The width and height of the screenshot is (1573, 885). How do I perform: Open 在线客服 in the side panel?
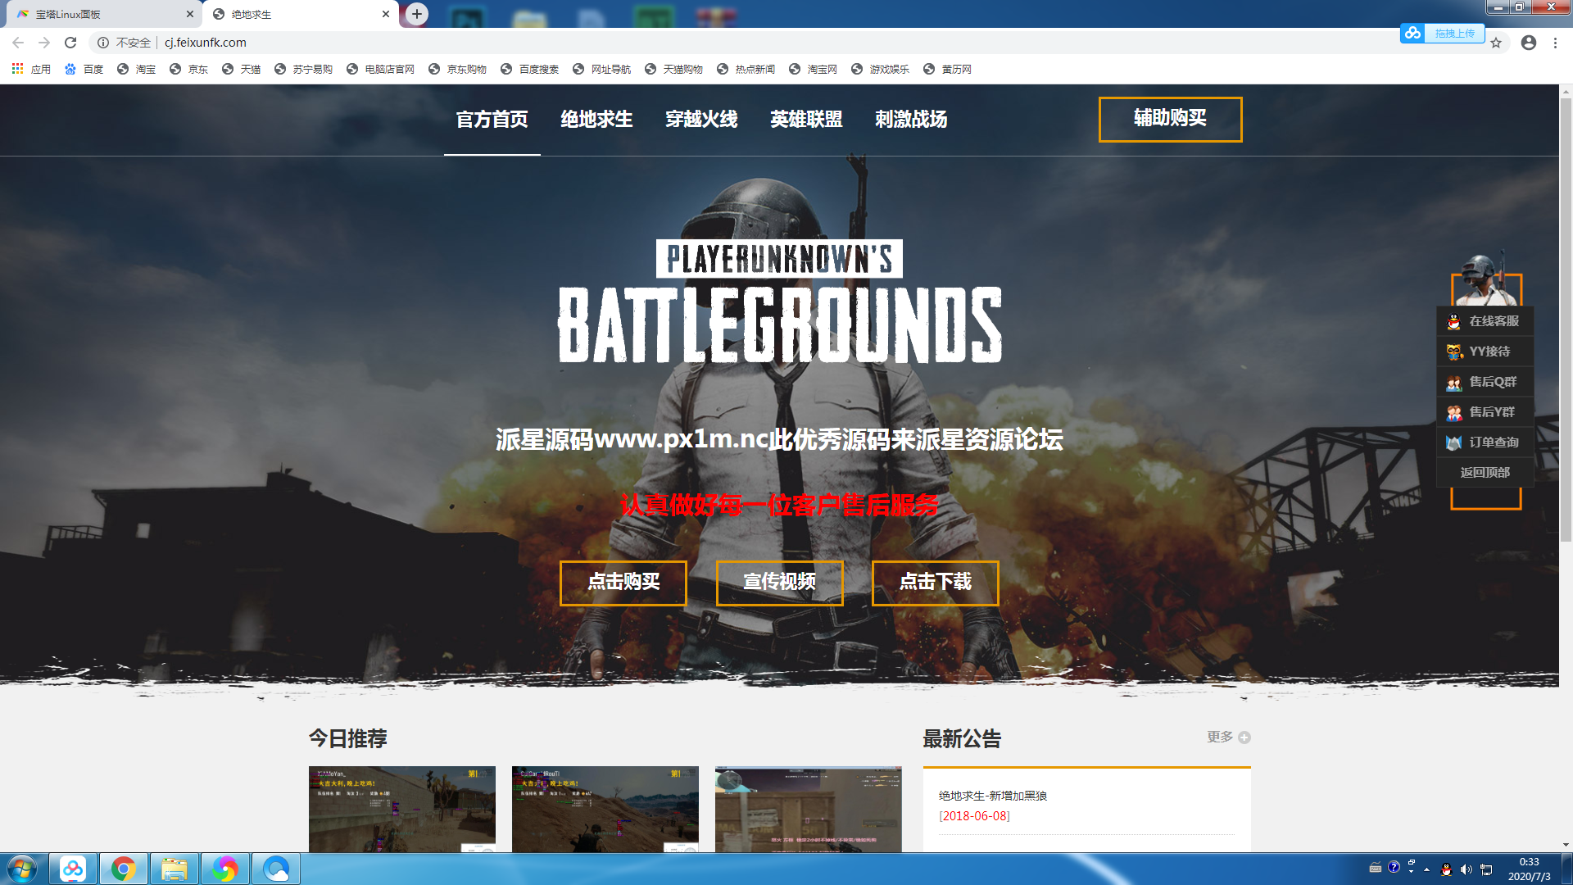(1485, 321)
